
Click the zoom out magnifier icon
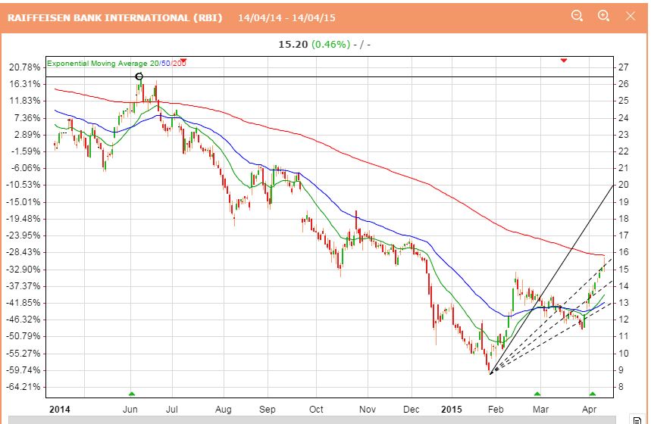(x=577, y=16)
